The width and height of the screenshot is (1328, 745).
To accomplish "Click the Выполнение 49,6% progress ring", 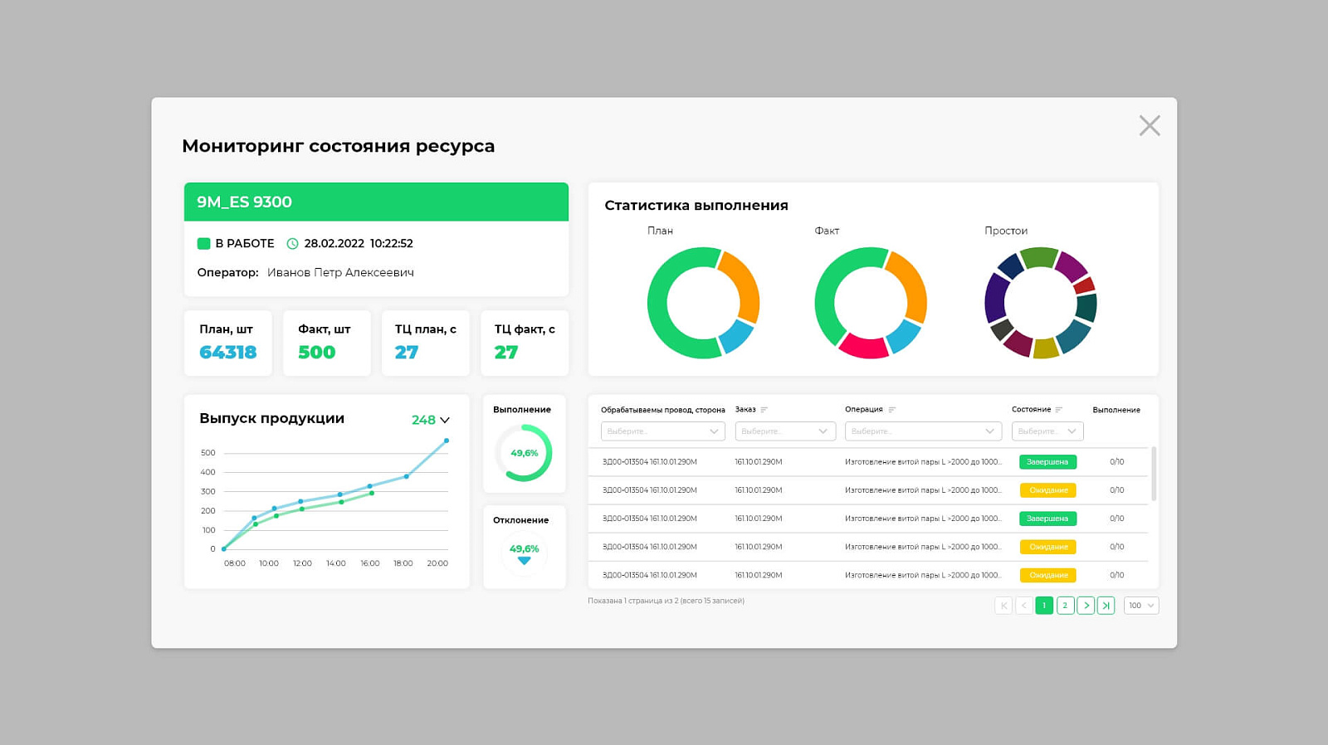I will pos(524,453).
